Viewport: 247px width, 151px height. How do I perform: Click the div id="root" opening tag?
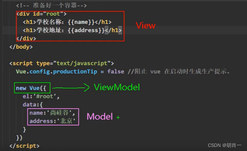coord(41,14)
